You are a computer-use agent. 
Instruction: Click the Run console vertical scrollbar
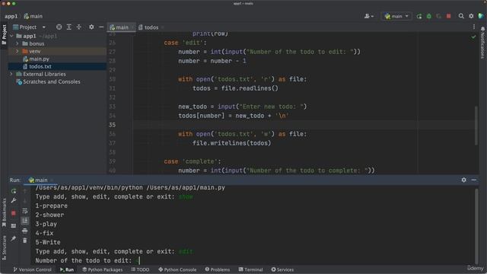pos(476,227)
